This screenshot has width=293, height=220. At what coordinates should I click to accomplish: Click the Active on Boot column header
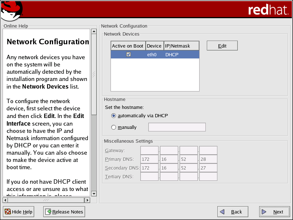pyautogui.click(x=128, y=46)
